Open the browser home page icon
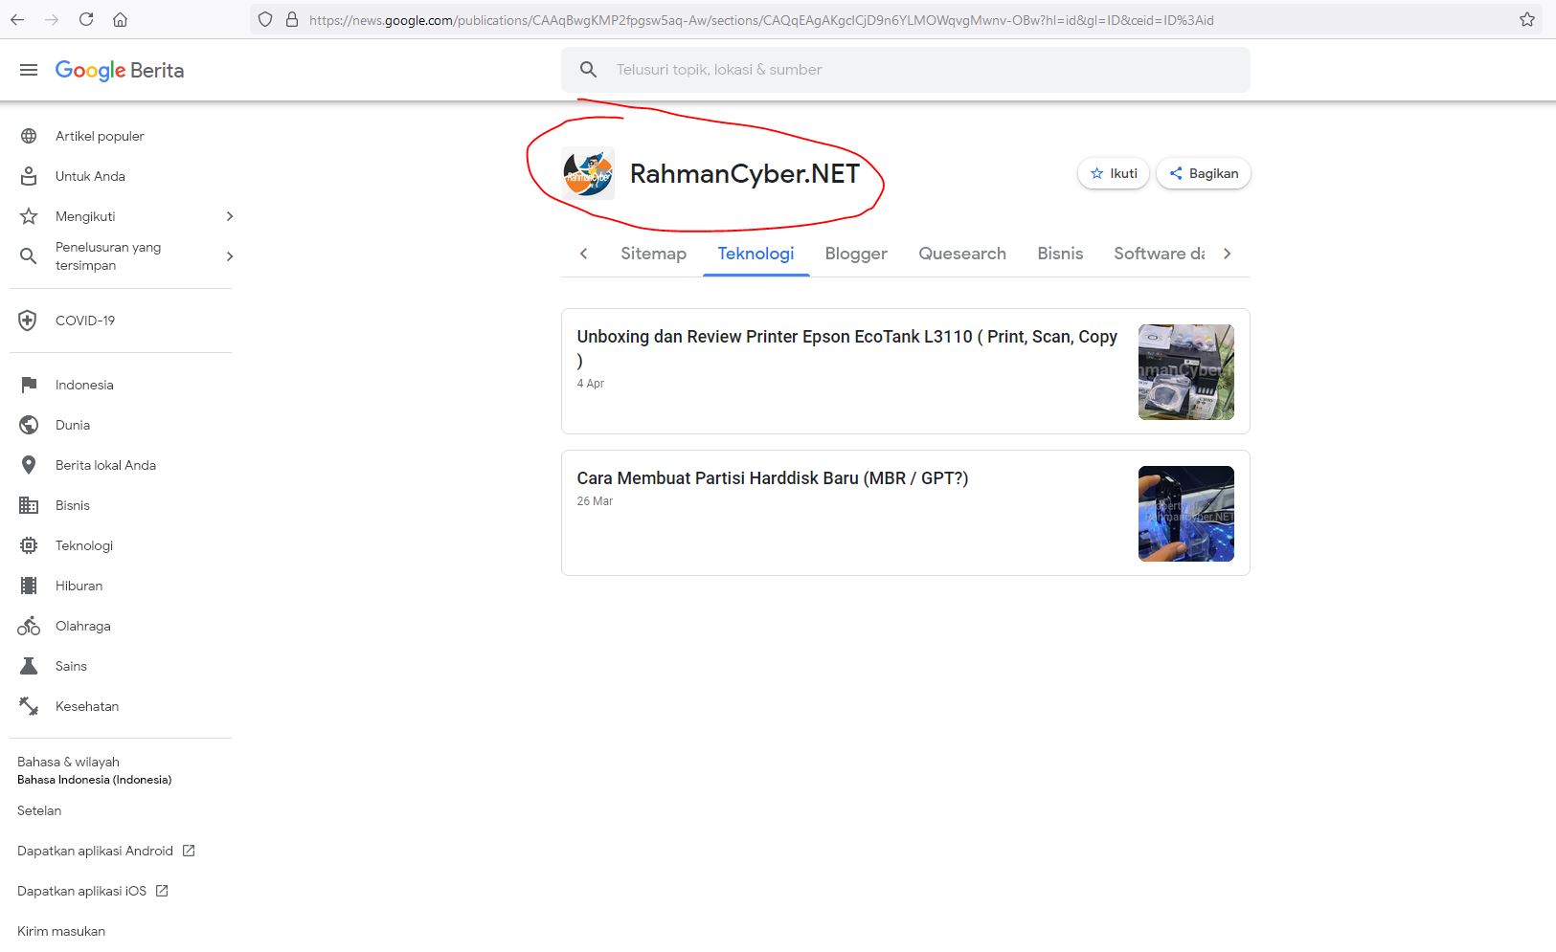 click(x=120, y=19)
